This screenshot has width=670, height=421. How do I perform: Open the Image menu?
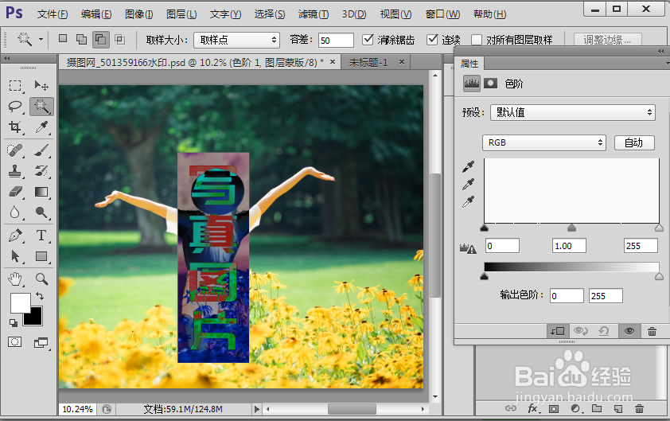139,14
